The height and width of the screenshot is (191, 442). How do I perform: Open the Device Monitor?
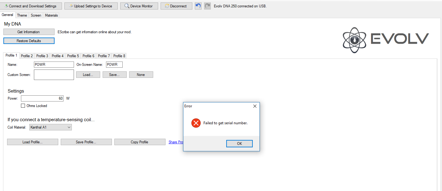click(x=139, y=6)
